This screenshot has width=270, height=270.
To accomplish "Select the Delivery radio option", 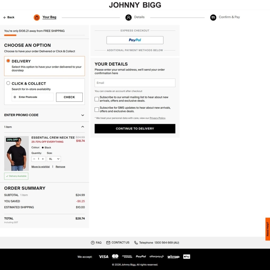I will pyautogui.click(x=8, y=61).
